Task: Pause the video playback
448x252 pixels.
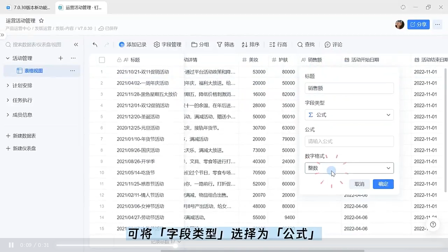Action: pos(11,245)
